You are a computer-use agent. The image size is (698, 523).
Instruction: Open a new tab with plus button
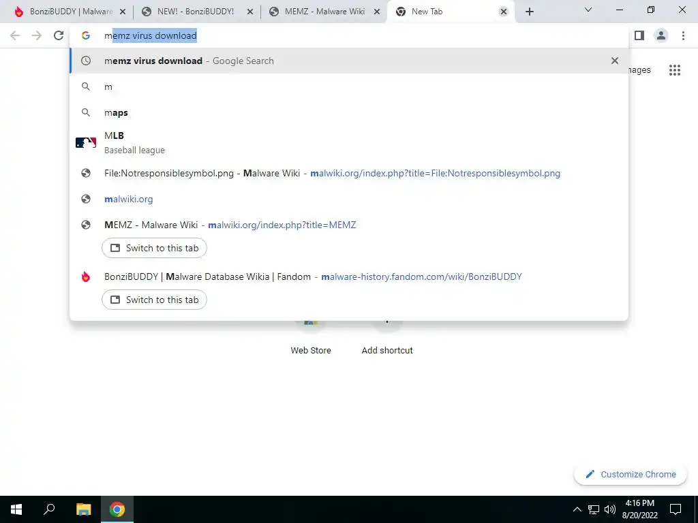coord(529,12)
